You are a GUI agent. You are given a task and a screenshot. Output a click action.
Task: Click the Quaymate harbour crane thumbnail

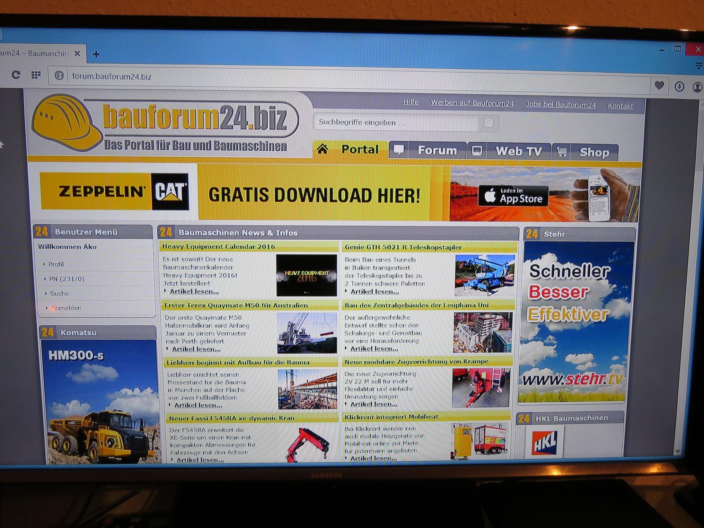[x=307, y=333]
